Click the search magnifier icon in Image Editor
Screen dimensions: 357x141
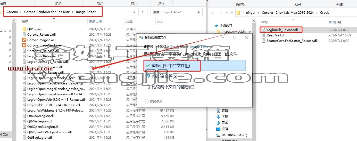[x=199, y=12]
